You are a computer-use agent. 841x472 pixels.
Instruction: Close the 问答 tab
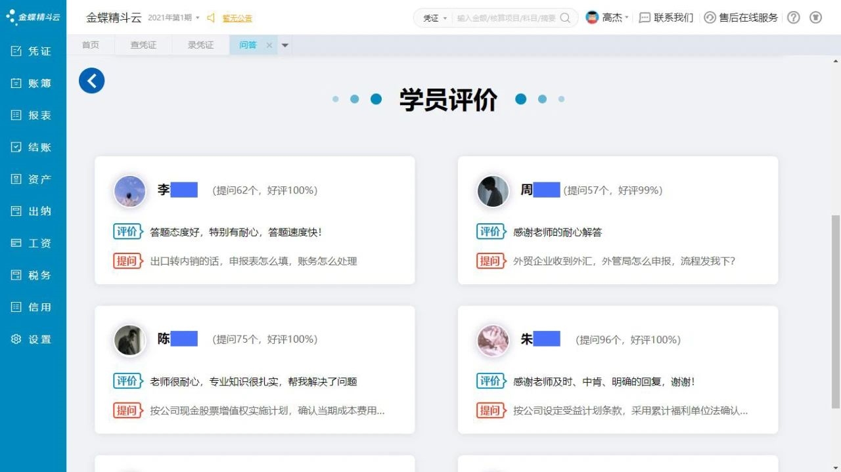tap(269, 45)
